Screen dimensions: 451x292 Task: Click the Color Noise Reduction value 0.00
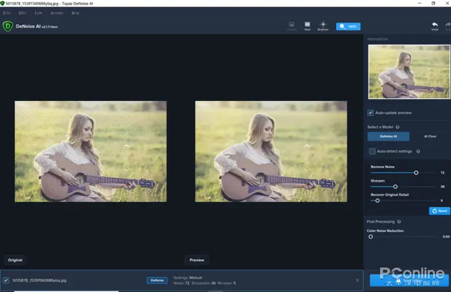click(x=446, y=237)
